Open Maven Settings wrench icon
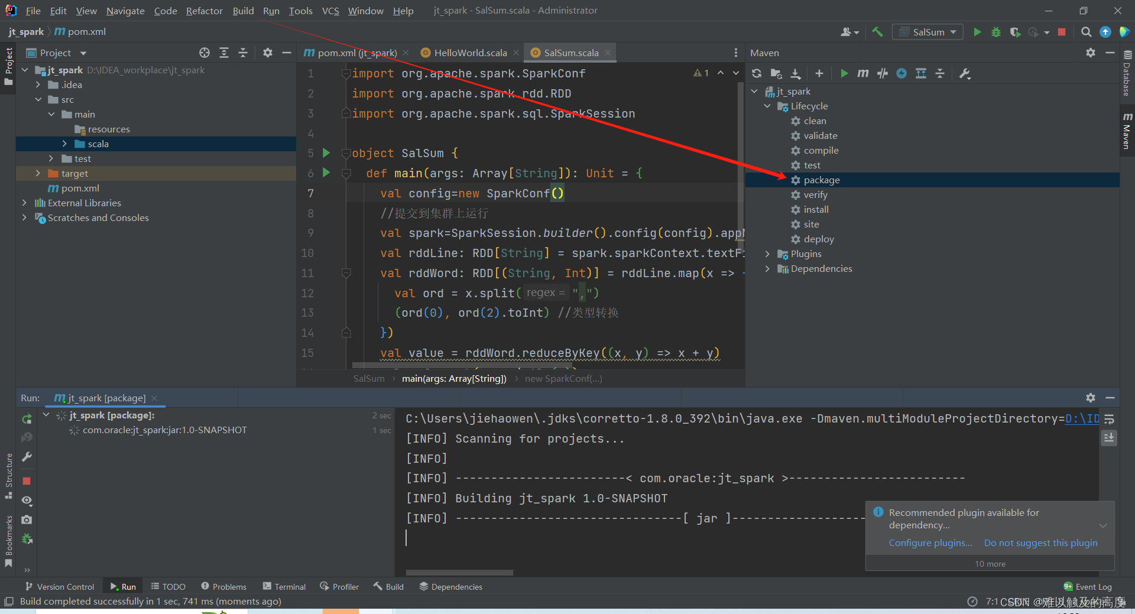This screenshot has height=614, width=1135. pos(965,73)
